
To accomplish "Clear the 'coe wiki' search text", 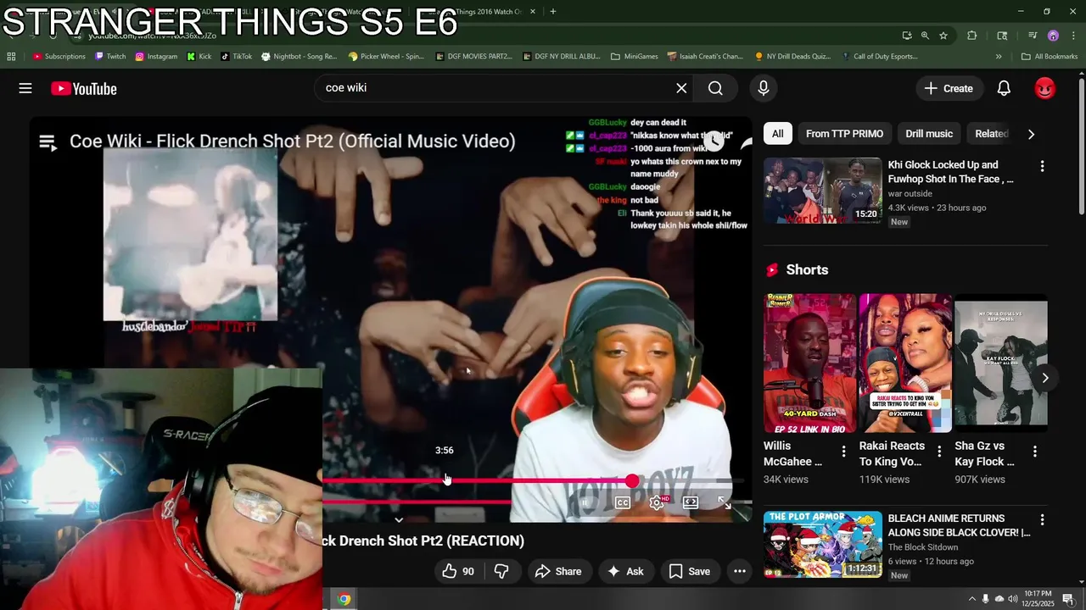I will tap(681, 88).
